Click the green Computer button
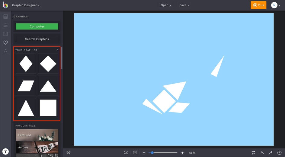The width and height of the screenshot is (285, 157). point(37,26)
